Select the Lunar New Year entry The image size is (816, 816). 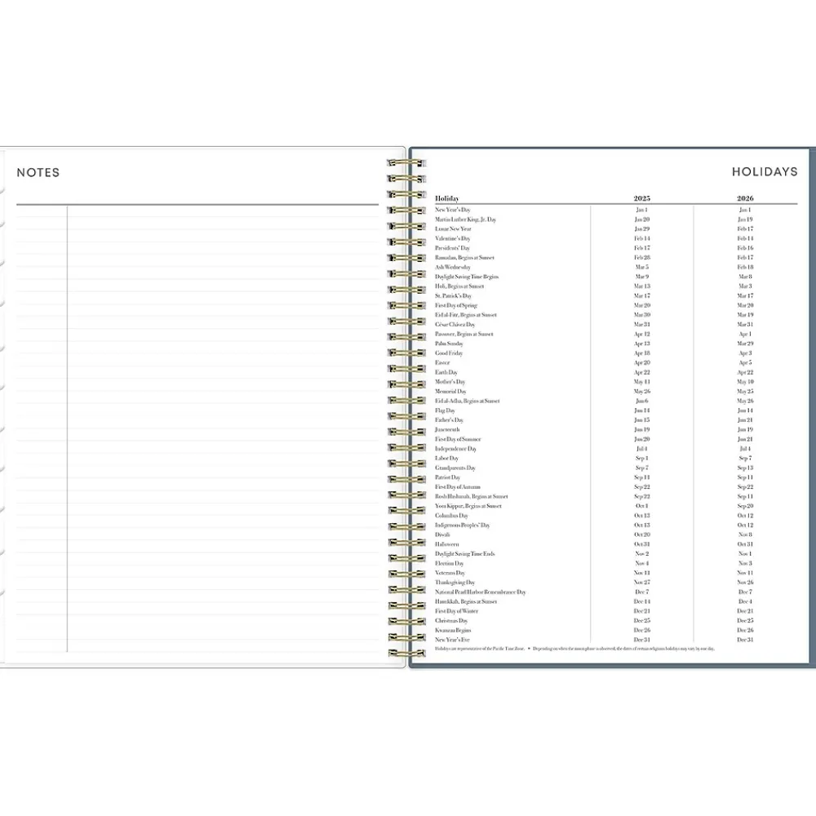453,229
